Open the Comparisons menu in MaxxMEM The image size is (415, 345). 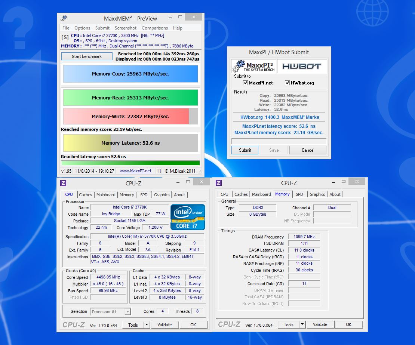[155, 28]
